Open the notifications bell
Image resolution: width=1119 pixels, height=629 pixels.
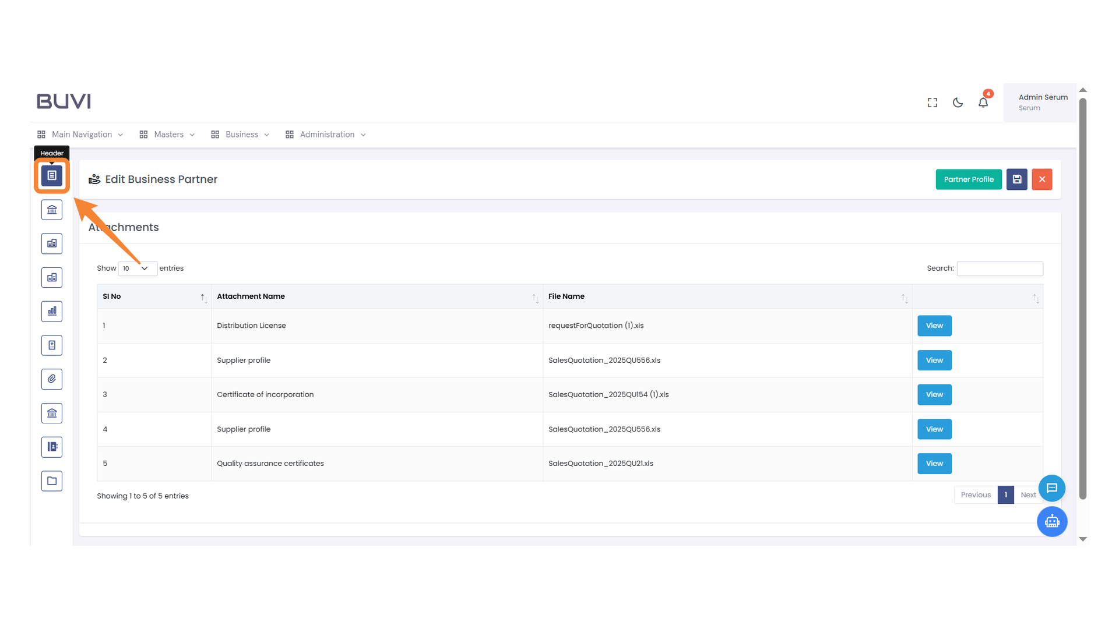983,103
